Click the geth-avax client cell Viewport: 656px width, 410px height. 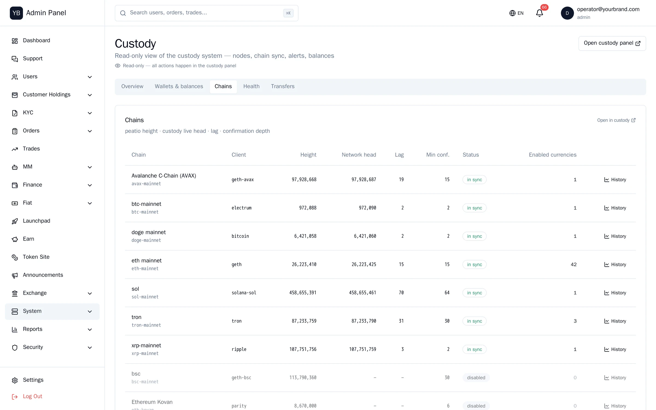tap(243, 180)
